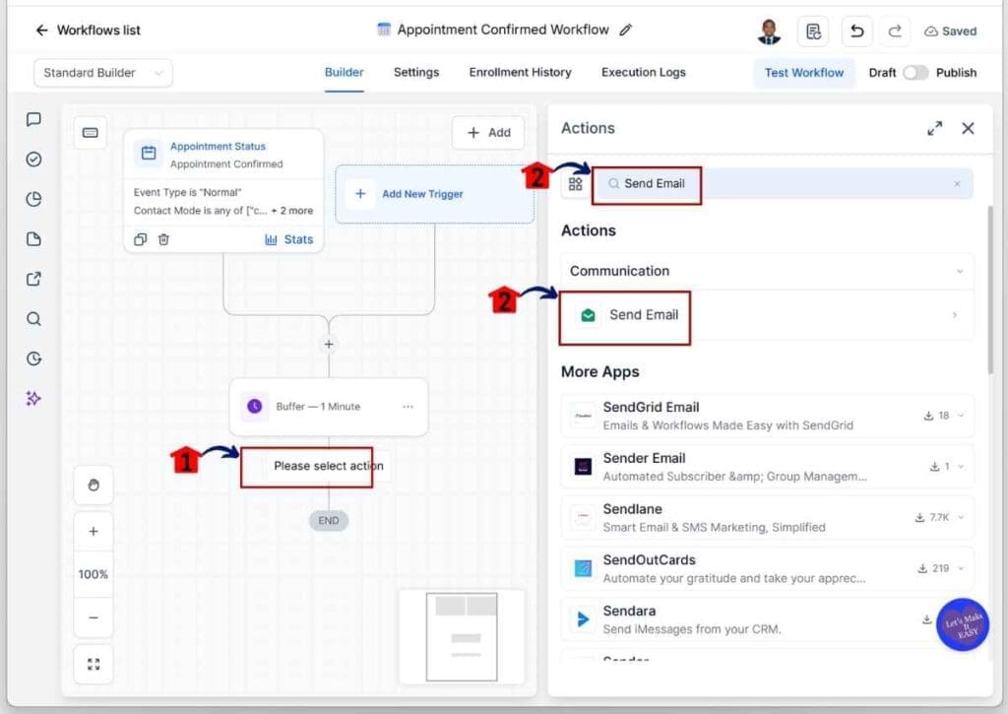Select the hand pan tool

pos(94,485)
